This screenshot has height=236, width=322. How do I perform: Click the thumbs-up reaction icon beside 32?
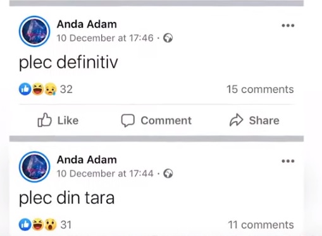pos(25,89)
